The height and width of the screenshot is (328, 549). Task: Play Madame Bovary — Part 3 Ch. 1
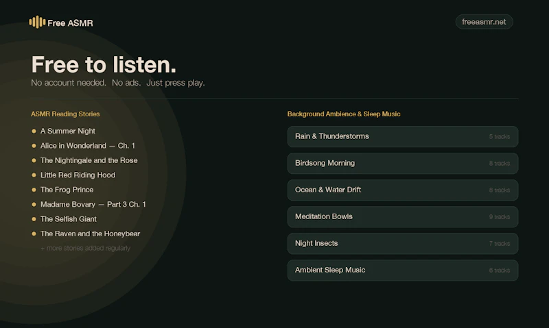click(93, 204)
